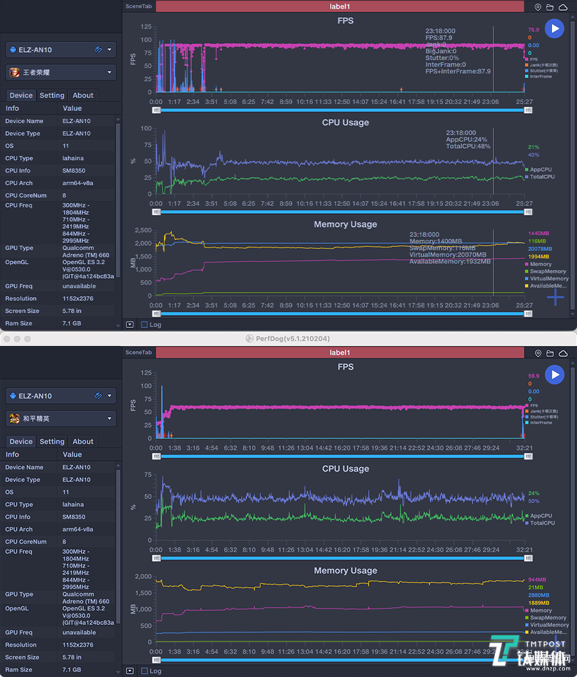Open the 王者荣耀 app dropdown
The height and width of the screenshot is (677, 577).
pyautogui.click(x=61, y=72)
